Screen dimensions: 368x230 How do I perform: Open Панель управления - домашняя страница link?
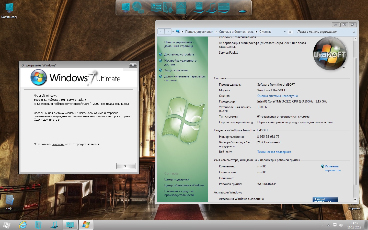click(179, 44)
